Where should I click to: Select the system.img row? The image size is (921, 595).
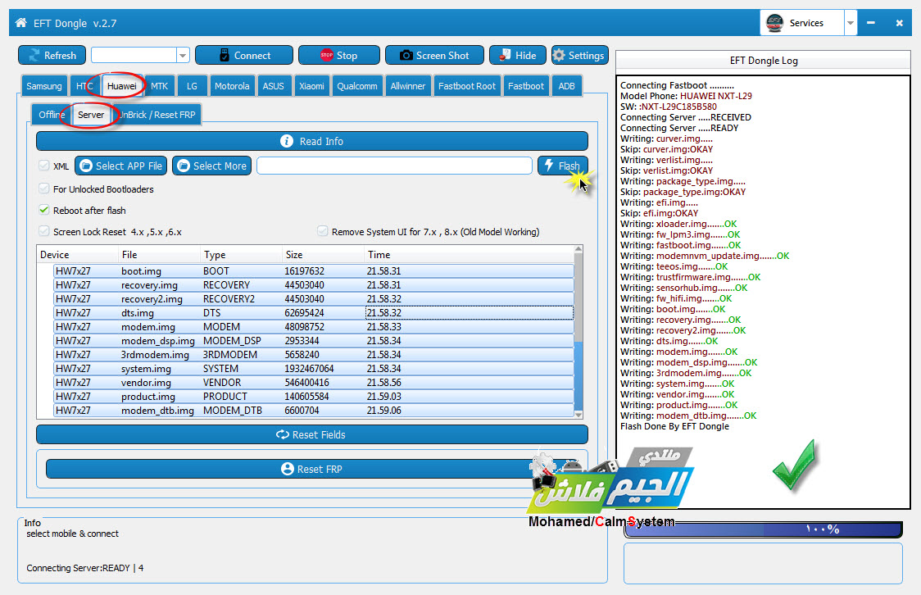point(314,368)
